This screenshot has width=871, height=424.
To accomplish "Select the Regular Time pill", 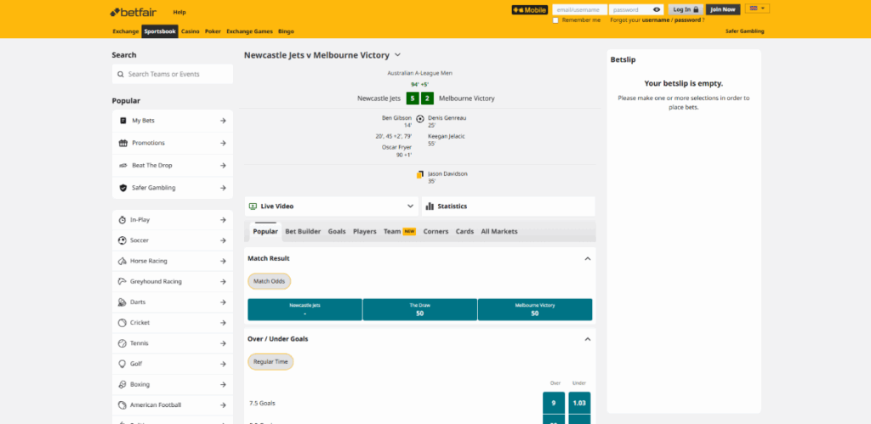I will 270,362.
